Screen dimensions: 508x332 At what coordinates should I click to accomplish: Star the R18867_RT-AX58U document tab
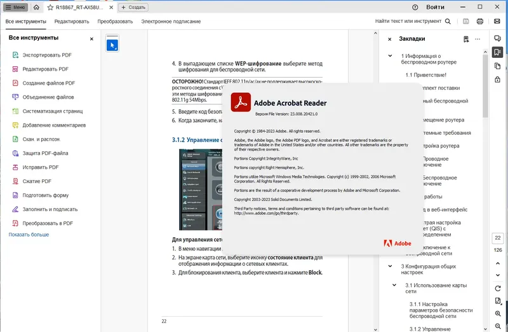tap(50, 7)
